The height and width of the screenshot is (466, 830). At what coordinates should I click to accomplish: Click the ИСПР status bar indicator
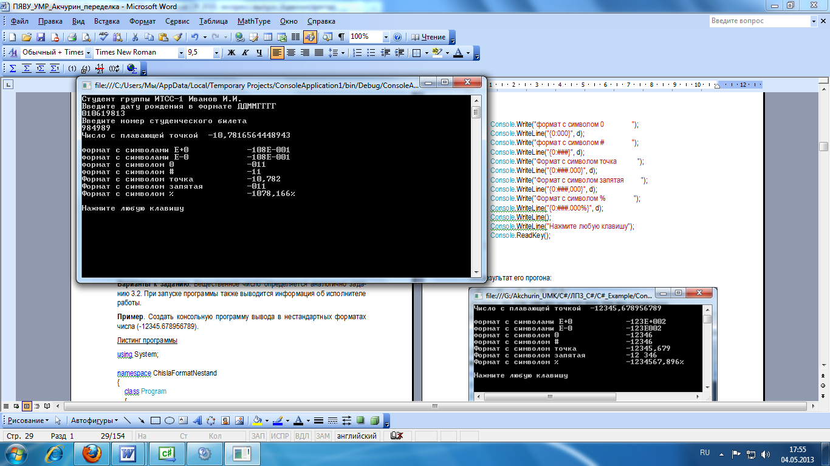280,436
